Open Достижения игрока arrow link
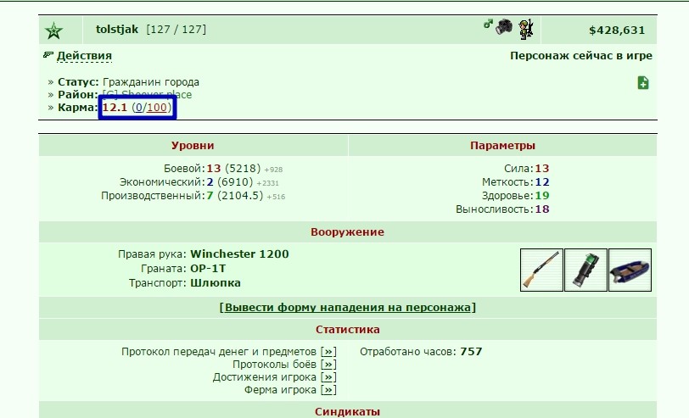 point(328,377)
